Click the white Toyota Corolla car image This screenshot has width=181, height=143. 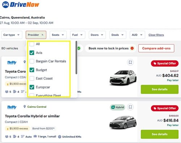point(123,78)
